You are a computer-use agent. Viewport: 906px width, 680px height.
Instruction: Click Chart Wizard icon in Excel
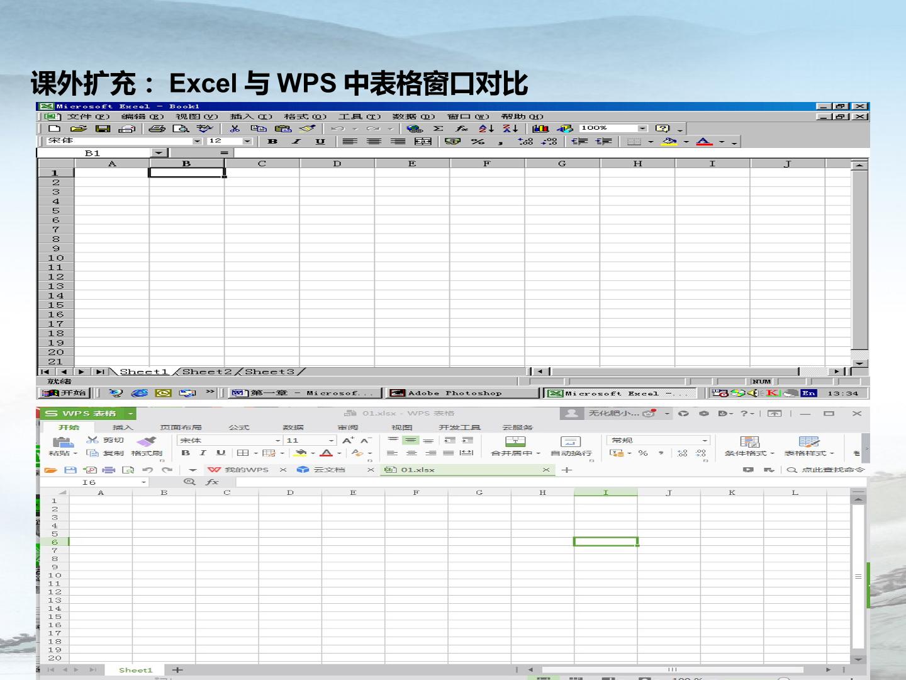(x=540, y=128)
